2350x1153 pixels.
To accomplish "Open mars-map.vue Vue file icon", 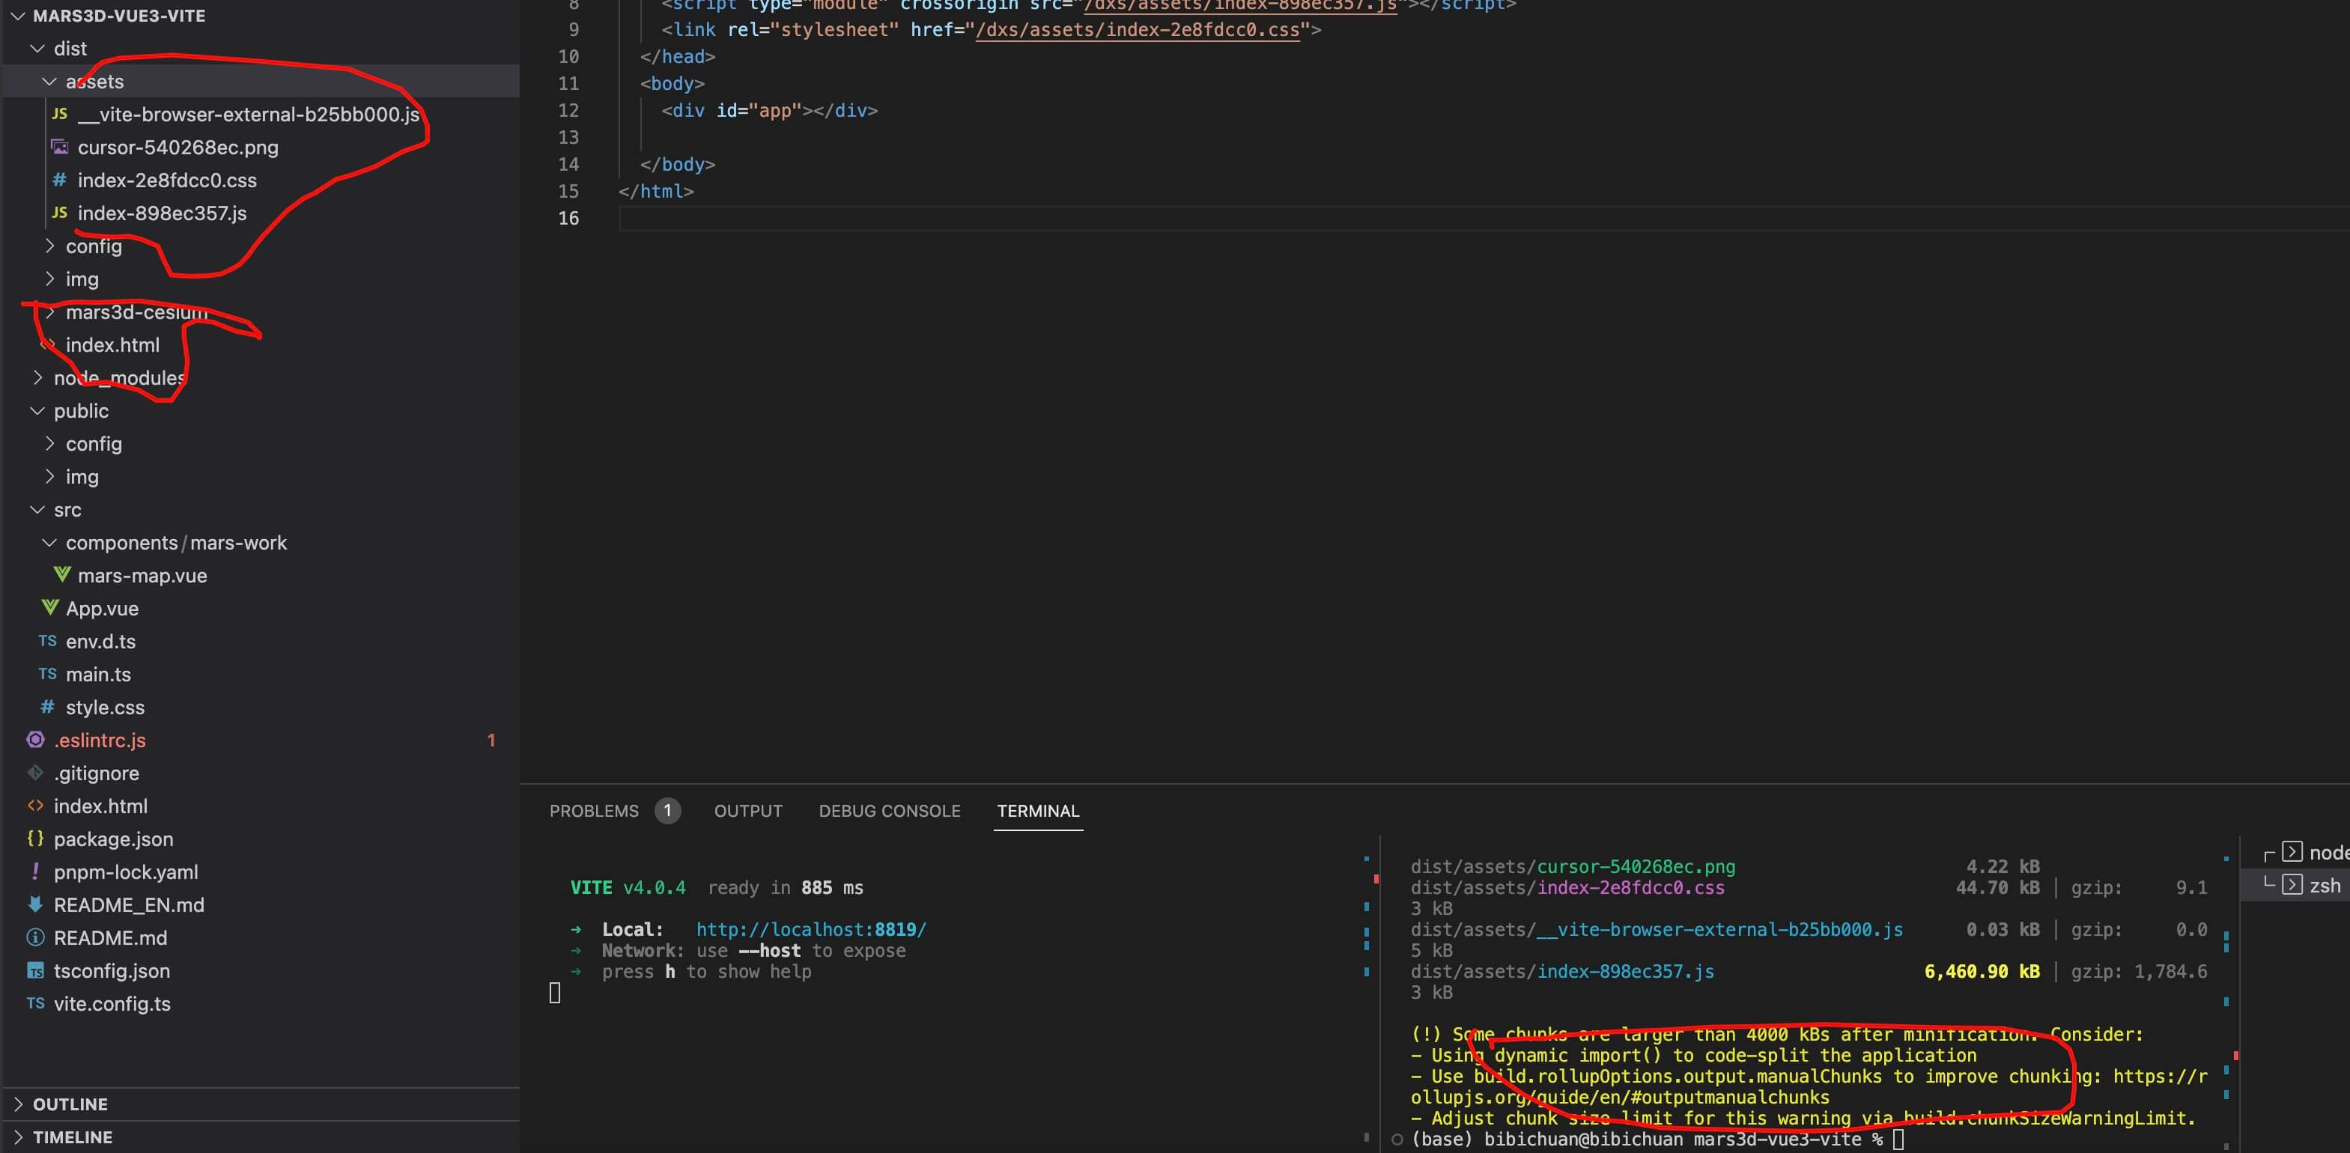I will tap(61, 575).
